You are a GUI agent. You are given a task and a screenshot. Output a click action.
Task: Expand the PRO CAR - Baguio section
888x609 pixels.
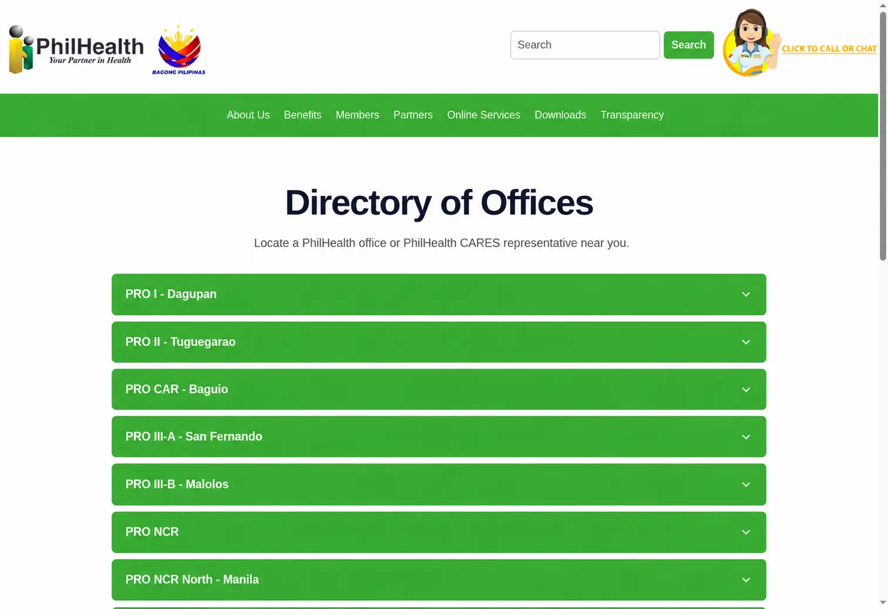pos(439,389)
